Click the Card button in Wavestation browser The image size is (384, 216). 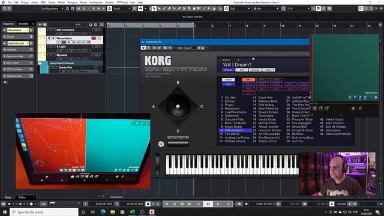[x=228, y=84]
